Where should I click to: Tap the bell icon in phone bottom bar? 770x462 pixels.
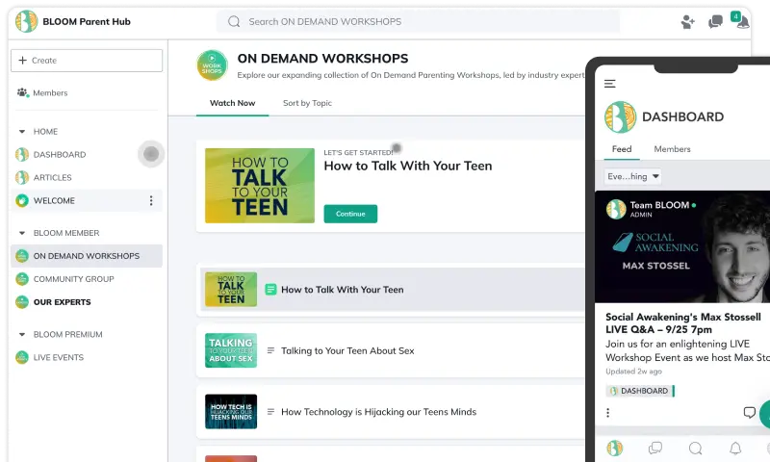pos(735,448)
